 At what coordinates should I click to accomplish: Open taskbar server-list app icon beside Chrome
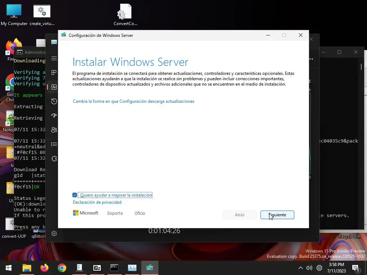point(79,268)
